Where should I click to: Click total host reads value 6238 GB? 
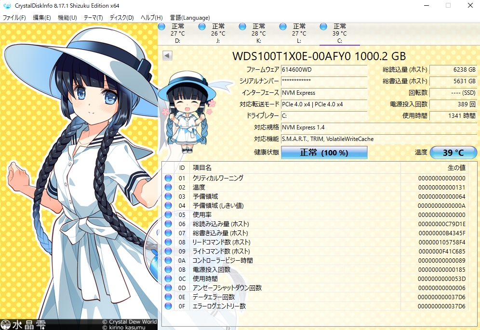pyautogui.click(x=453, y=70)
